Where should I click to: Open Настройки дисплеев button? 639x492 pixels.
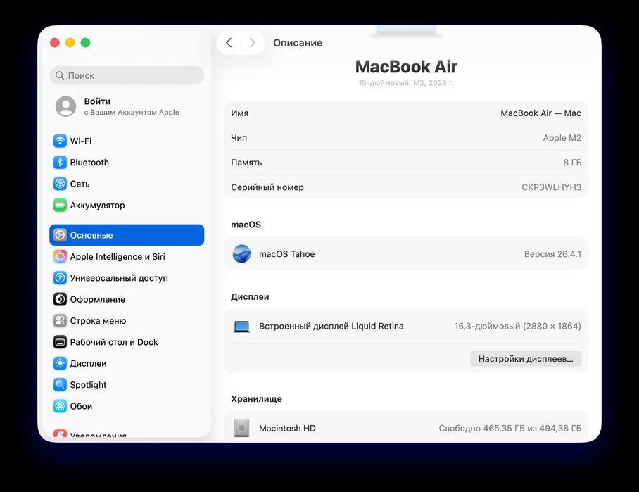point(526,359)
